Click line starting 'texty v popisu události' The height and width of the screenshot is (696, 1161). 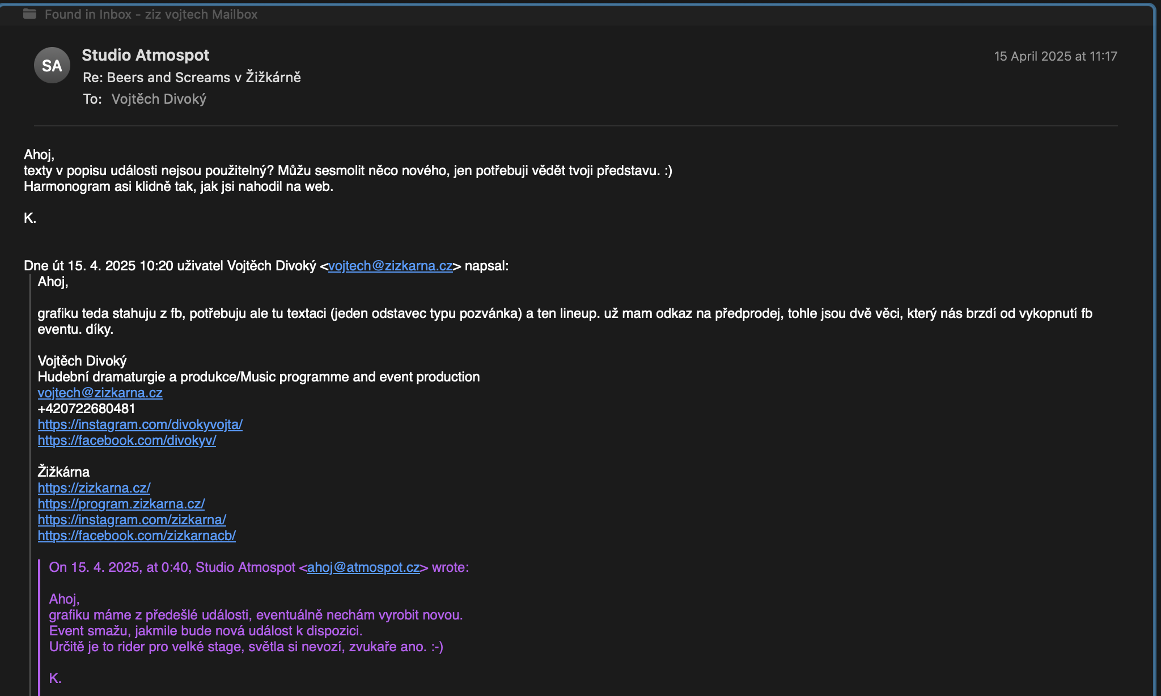(348, 171)
